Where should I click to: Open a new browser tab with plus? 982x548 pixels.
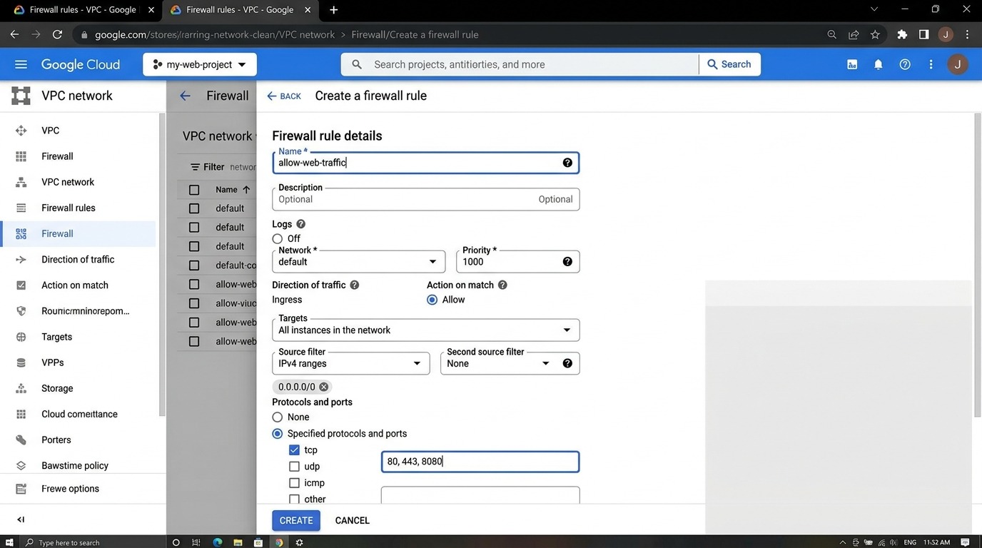[333, 10]
